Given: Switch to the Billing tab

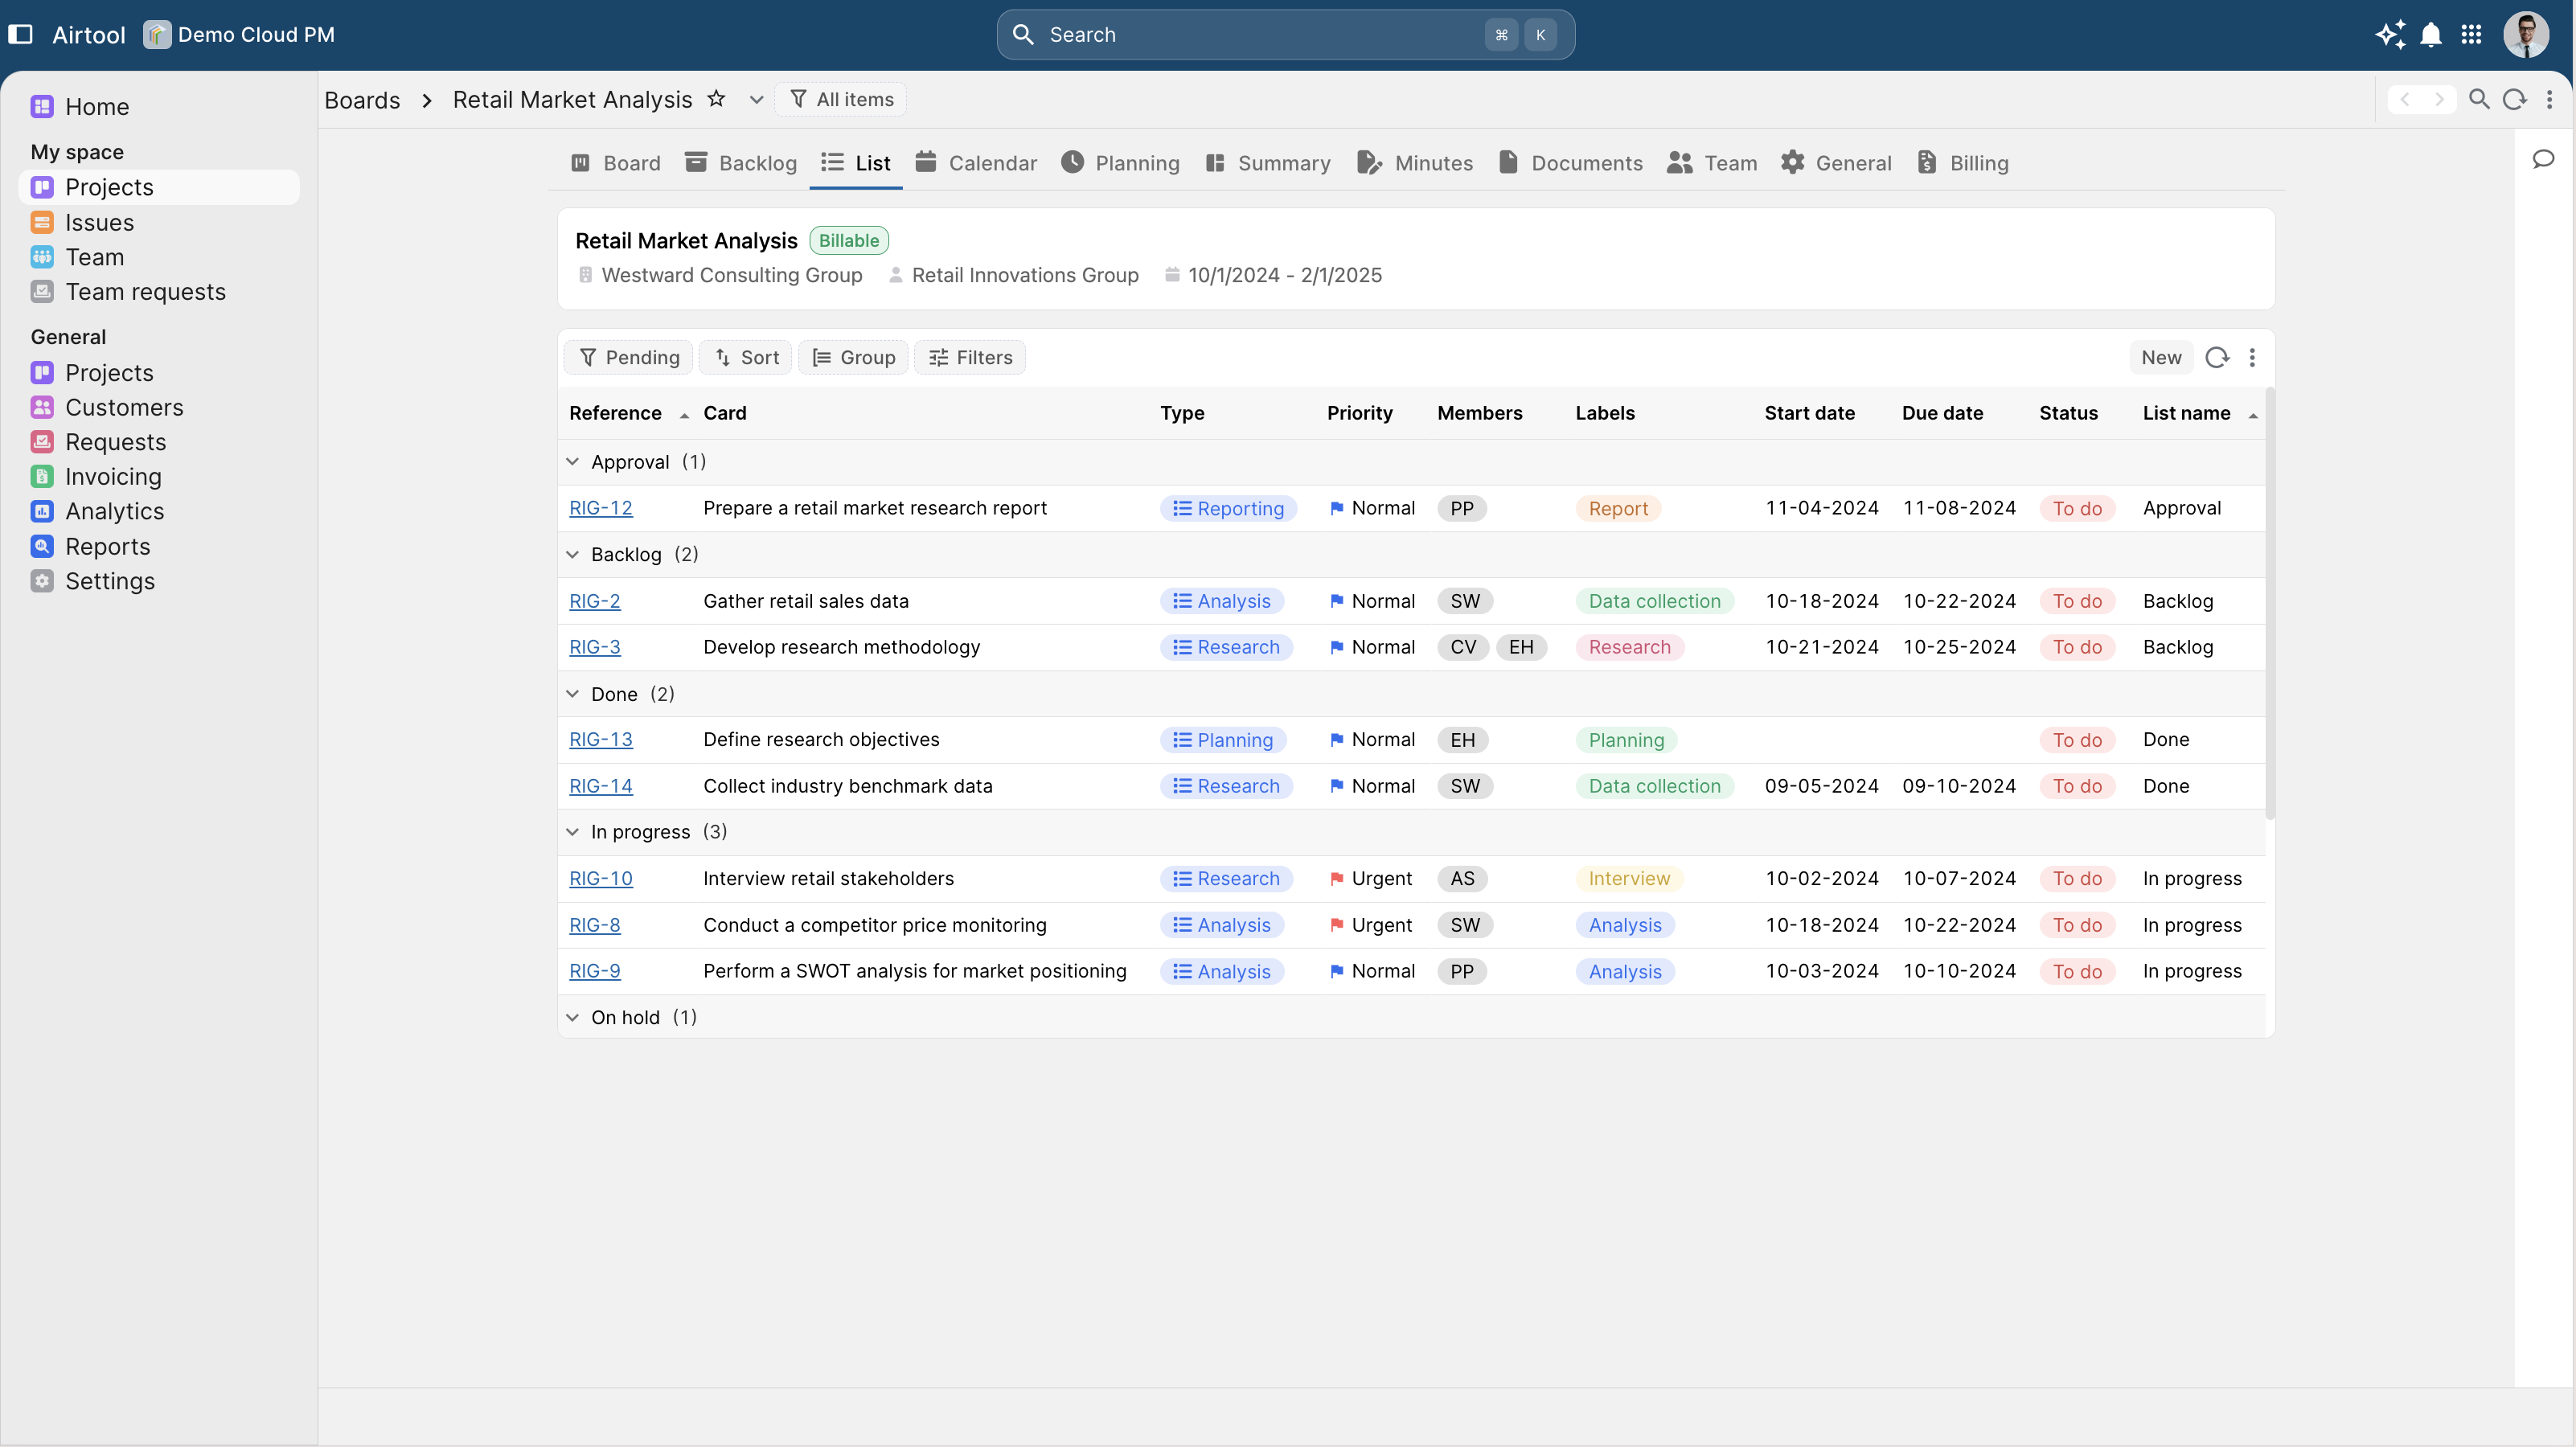Looking at the screenshot, I should tap(1964, 163).
